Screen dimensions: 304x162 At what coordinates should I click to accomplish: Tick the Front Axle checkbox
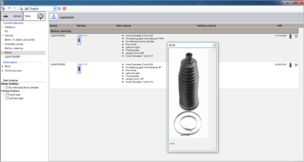[x=7, y=95]
